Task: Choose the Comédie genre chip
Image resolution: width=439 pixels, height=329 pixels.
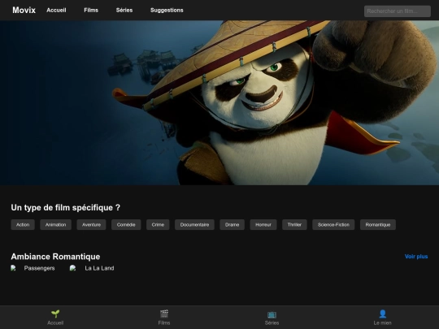Action: (126, 225)
